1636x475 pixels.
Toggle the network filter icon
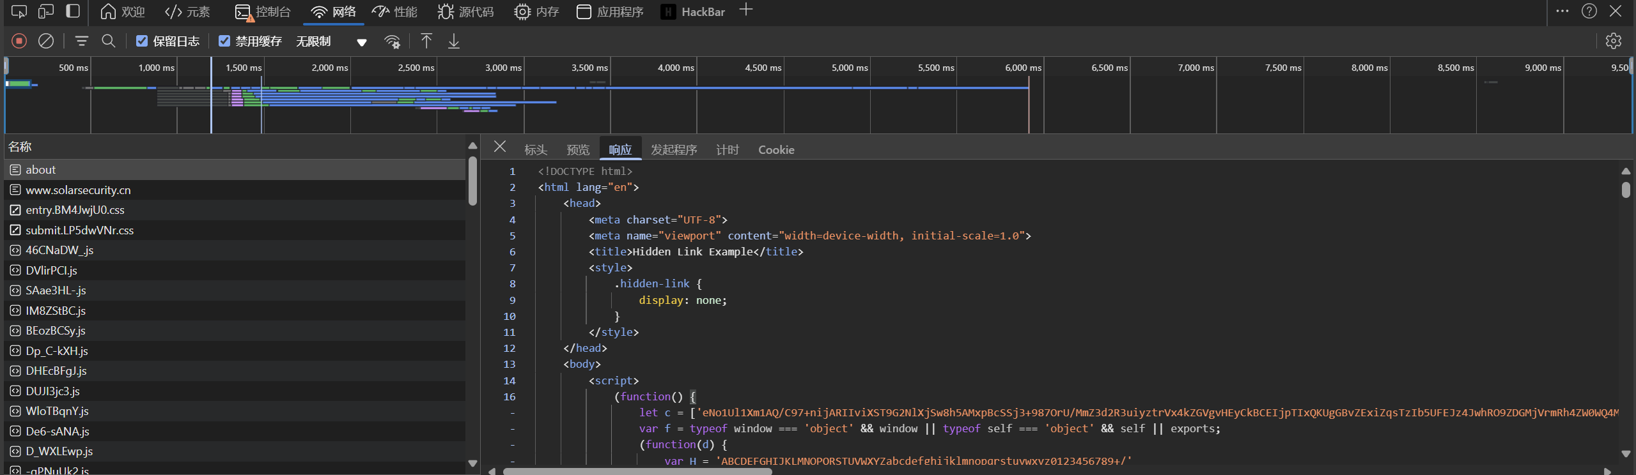click(81, 41)
